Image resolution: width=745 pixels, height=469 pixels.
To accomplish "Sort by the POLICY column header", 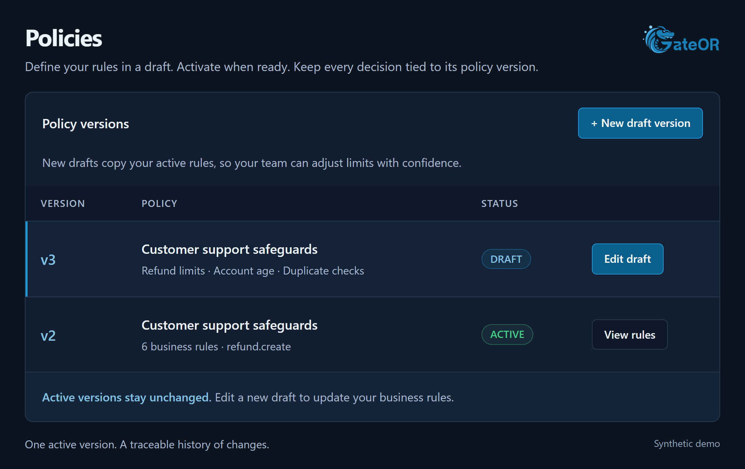I will pos(159,203).
